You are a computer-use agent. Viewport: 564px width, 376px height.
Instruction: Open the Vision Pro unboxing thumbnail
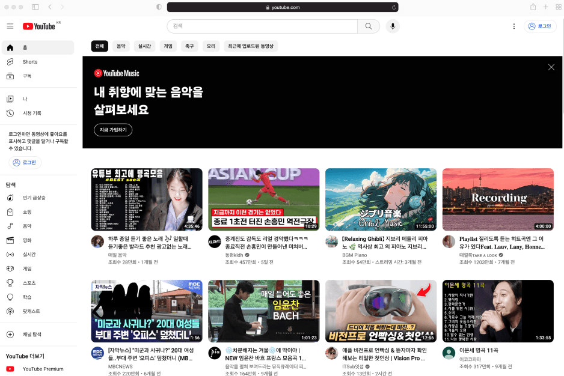click(381, 311)
